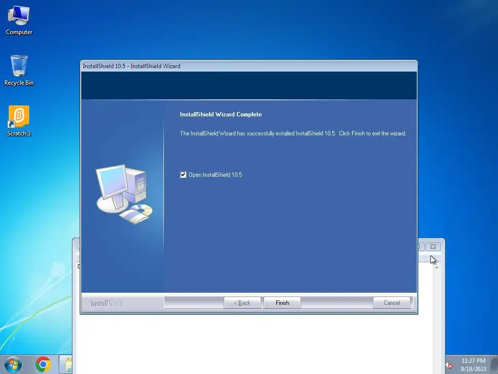Launch Google Chrome from the taskbar
Viewport: 498px width, 374px height.
pyautogui.click(x=43, y=364)
